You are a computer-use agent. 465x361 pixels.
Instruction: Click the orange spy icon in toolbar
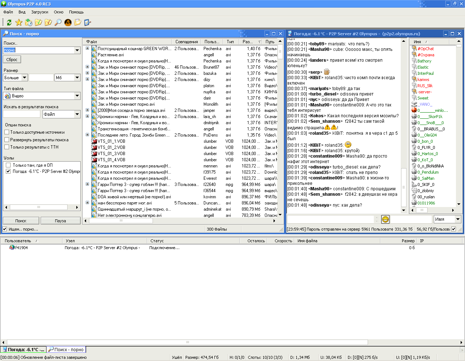click(68, 23)
